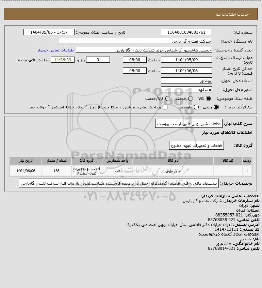The height and width of the screenshot is (288, 262).
Task: Click the واحد شمارش column header
Action: pos(117,161)
